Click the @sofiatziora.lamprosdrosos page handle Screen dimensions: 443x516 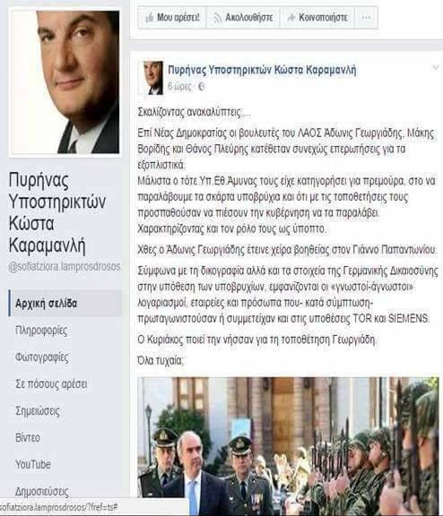[x=65, y=267]
